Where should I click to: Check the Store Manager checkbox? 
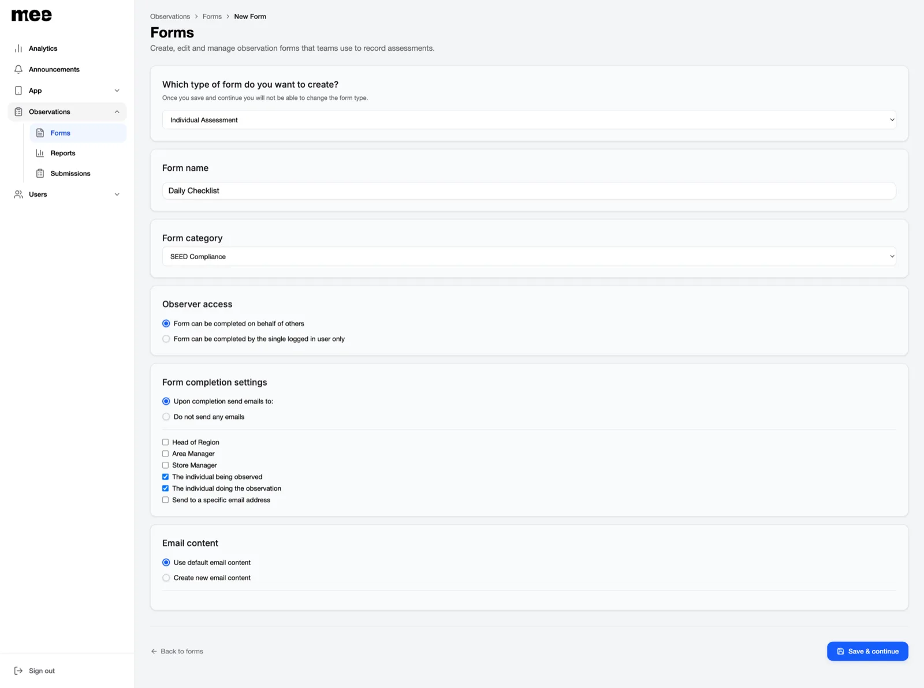166,465
